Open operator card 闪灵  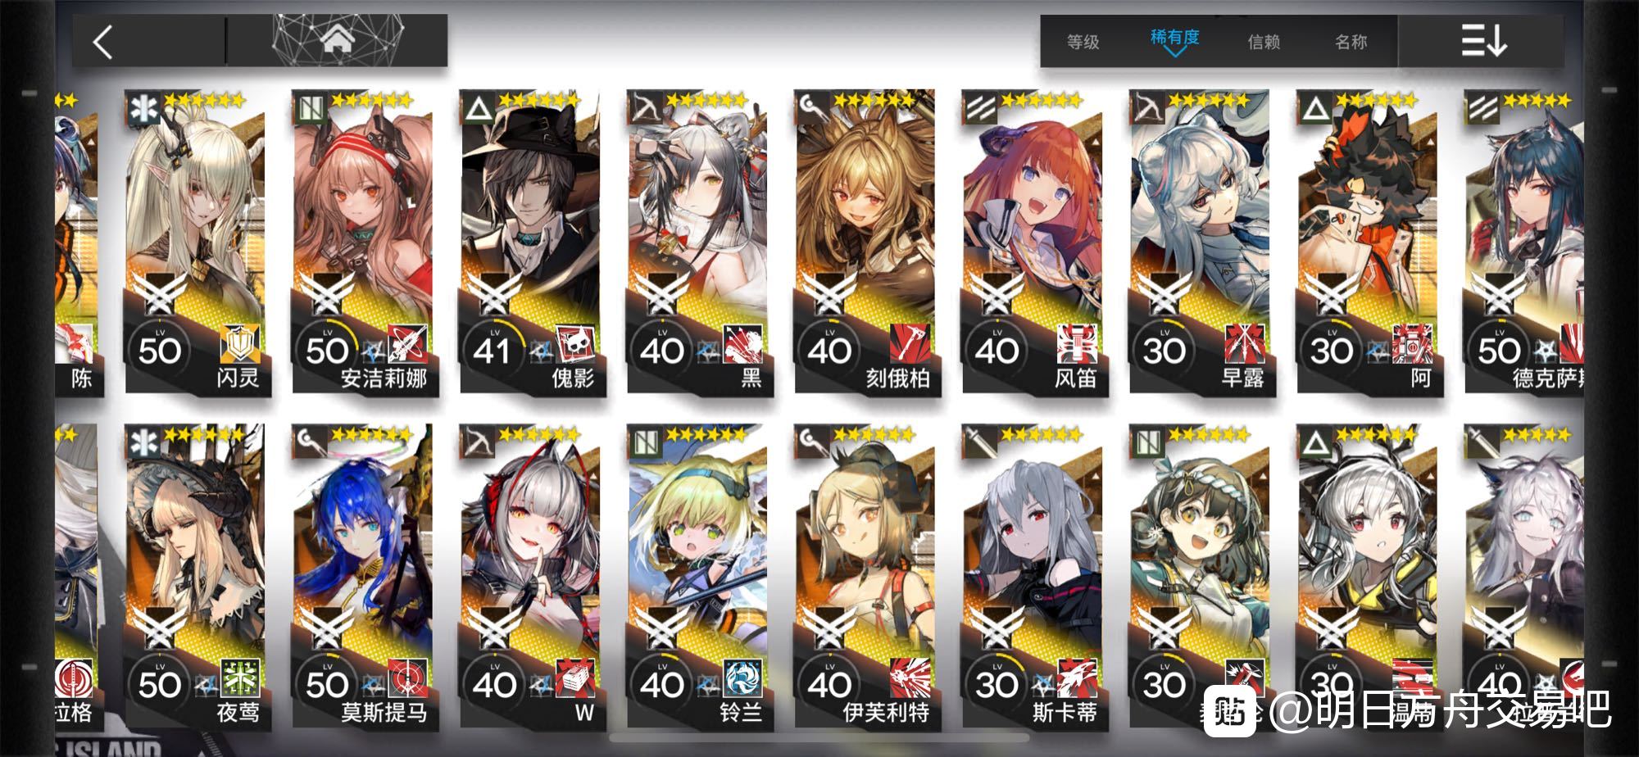(195, 243)
